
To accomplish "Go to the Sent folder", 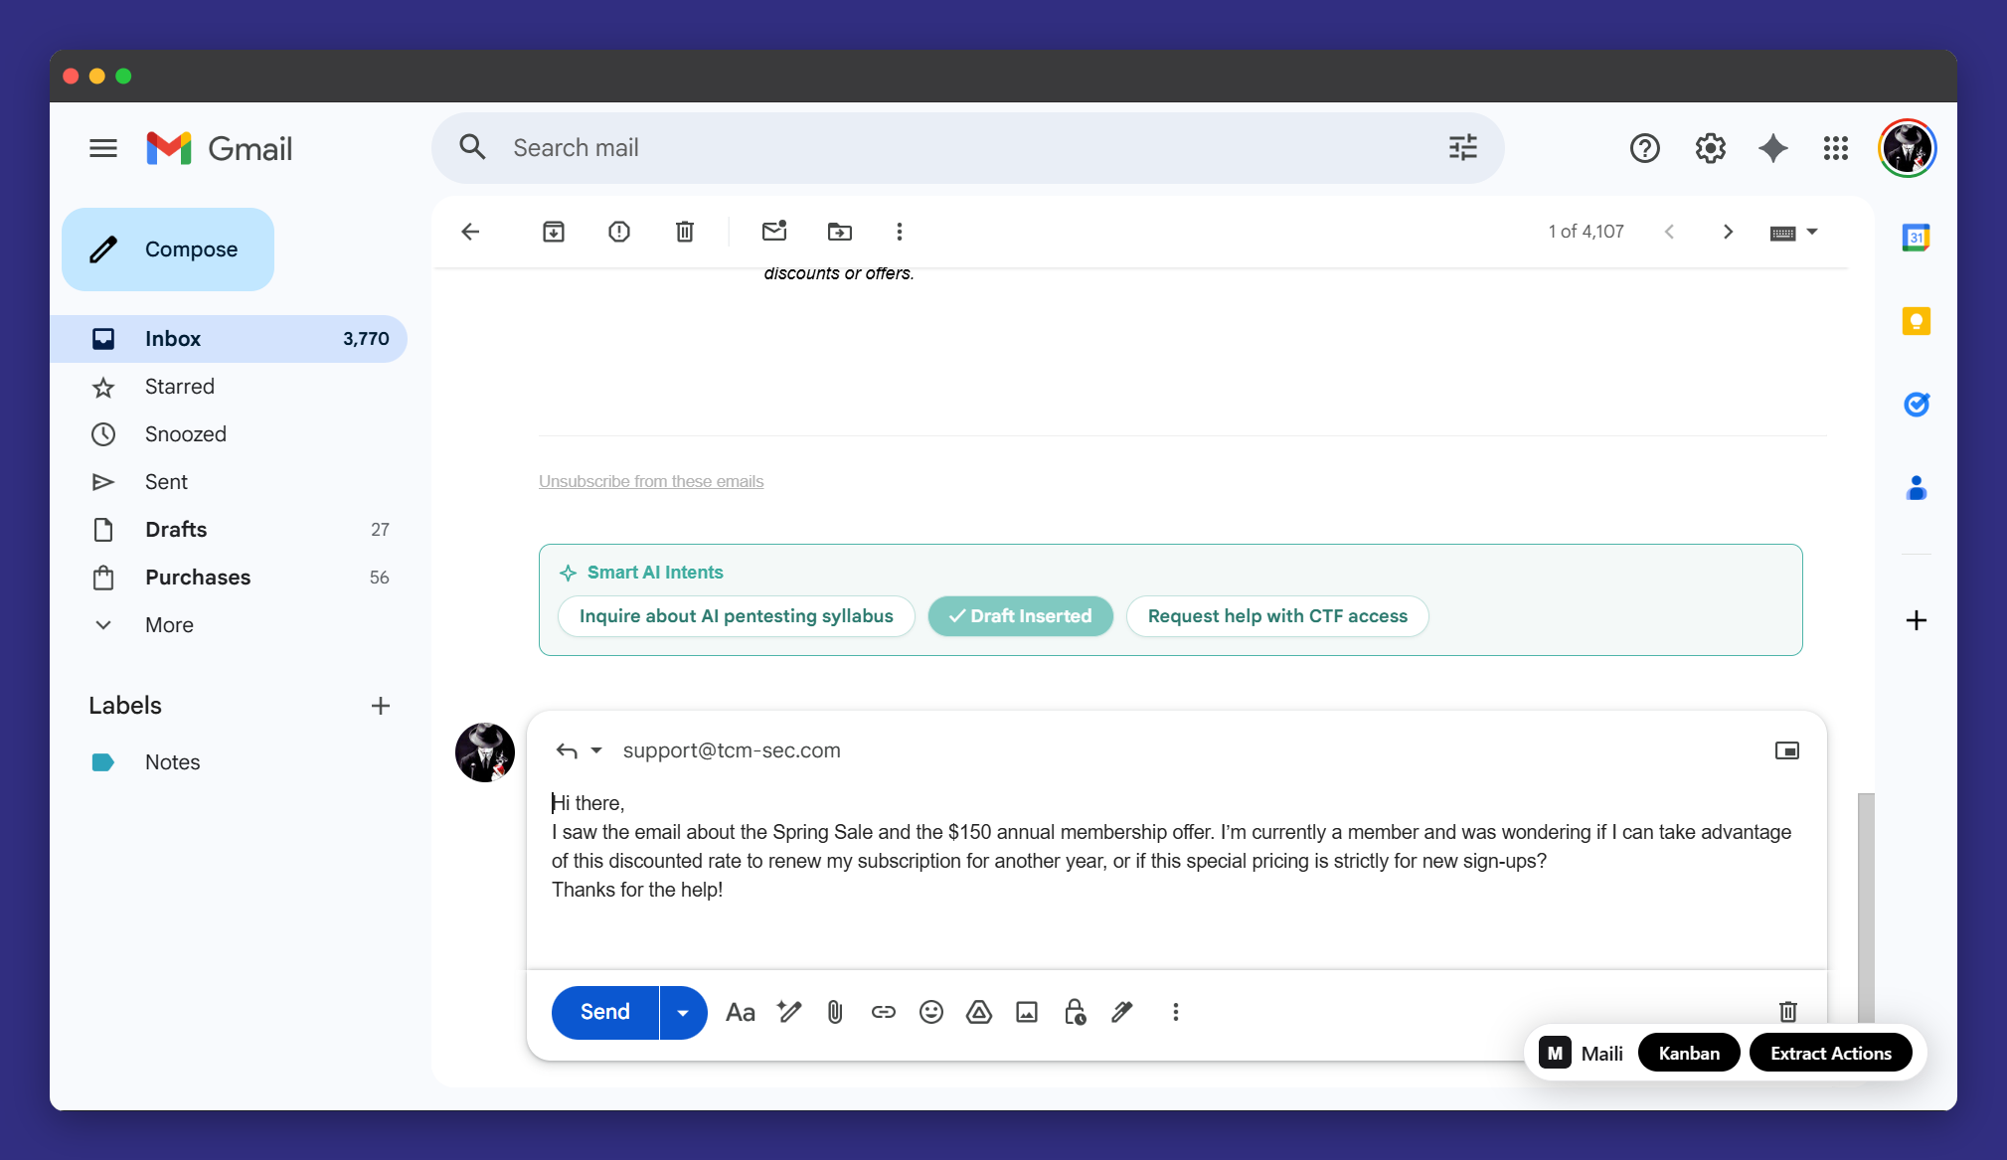I will [x=166, y=482].
